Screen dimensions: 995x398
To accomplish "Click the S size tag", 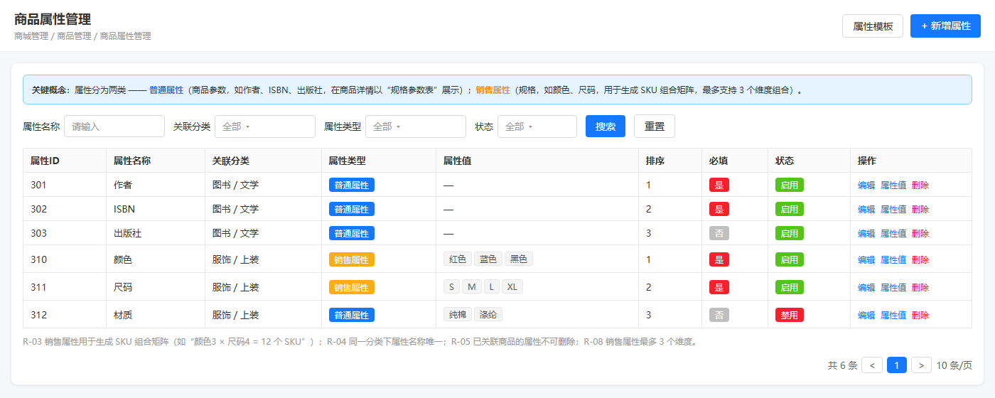I will click(451, 286).
